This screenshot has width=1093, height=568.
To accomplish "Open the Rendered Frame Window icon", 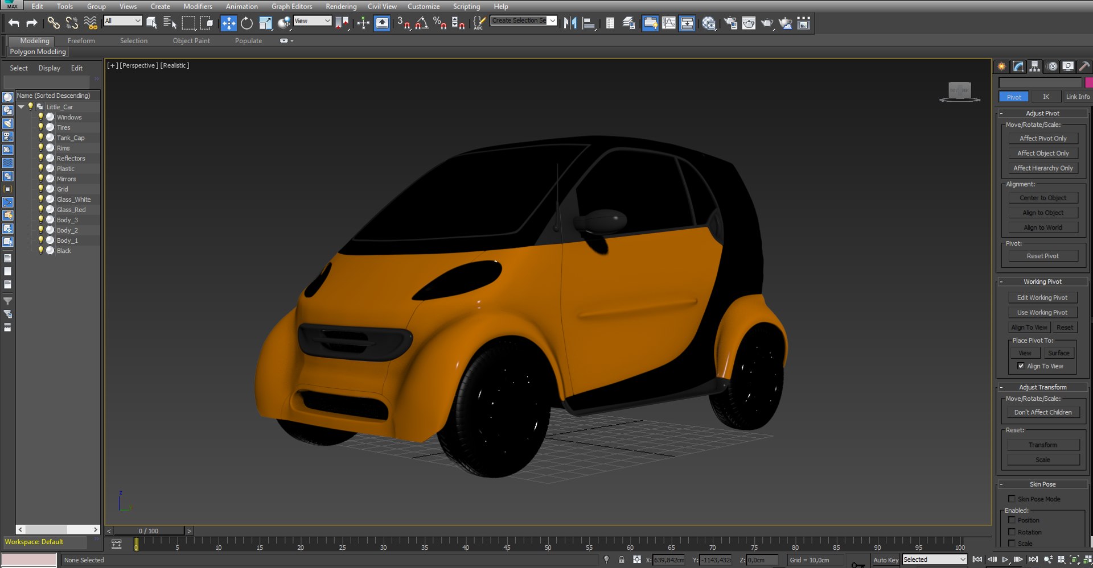I will coord(749,23).
